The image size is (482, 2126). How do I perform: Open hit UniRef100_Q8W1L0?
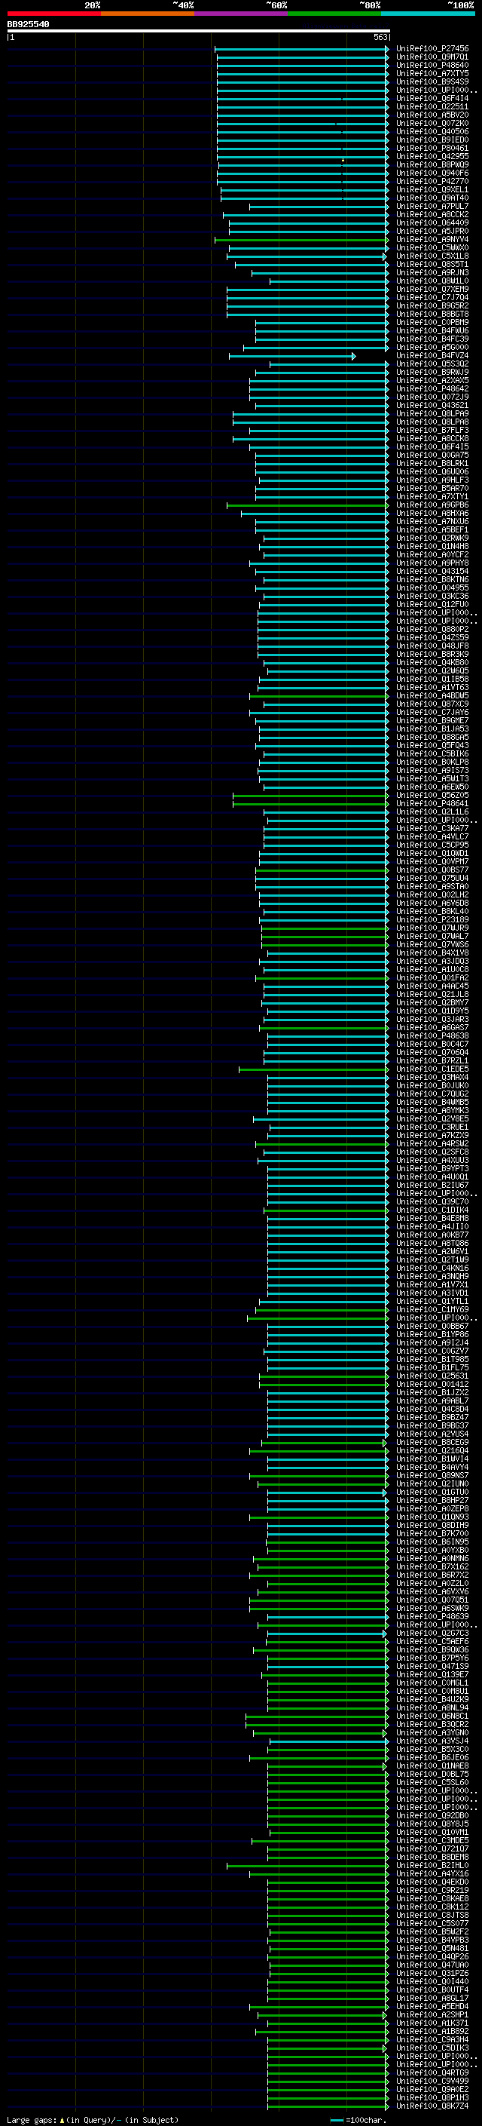432,281
